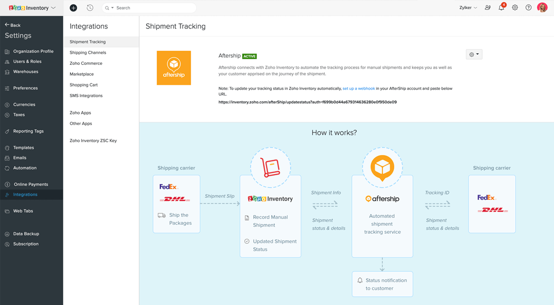Select the Data Backup icon
The width and height of the screenshot is (554, 305).
tap(7, 234)
